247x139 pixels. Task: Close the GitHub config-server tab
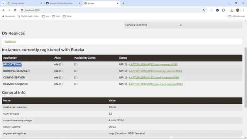[x=80, y=3]
